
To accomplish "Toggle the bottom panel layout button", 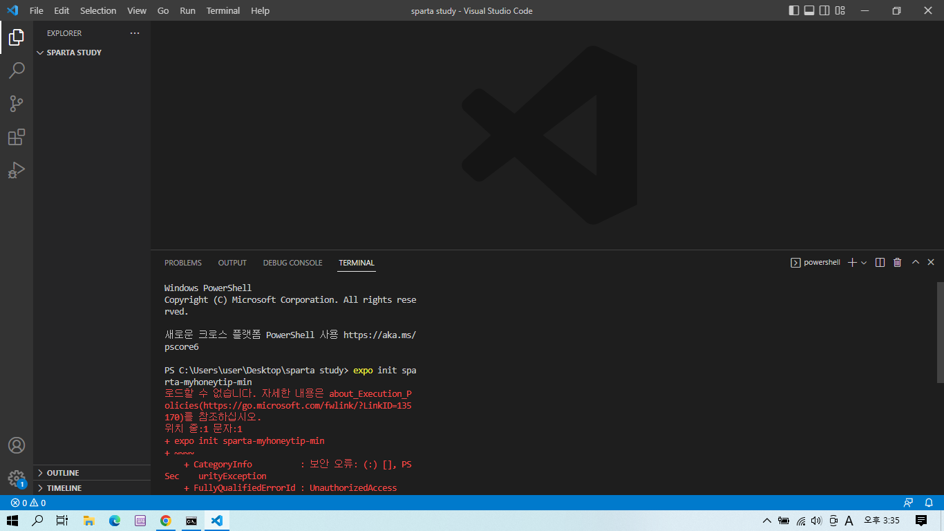I will click(809, 10).
